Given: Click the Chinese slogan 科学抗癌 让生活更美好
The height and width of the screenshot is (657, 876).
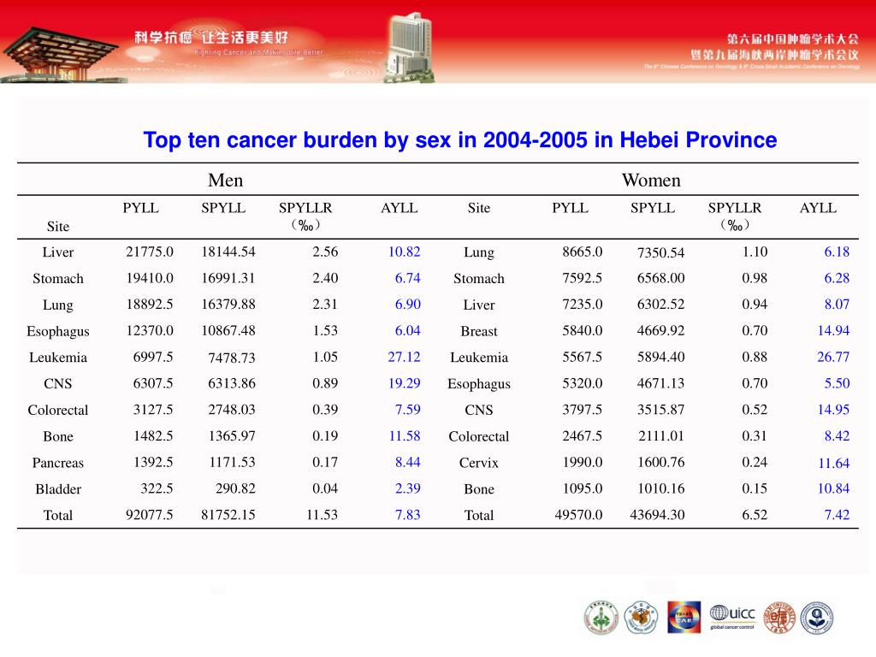Looking at the screenshot, I should click(211, 38).
